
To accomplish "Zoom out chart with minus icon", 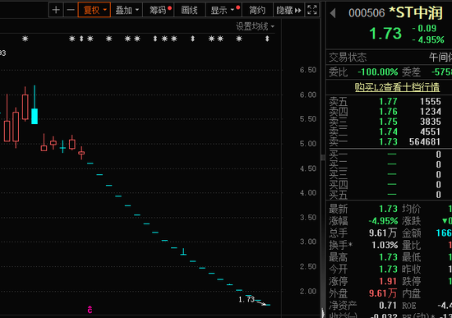I will tap(71, 11).
